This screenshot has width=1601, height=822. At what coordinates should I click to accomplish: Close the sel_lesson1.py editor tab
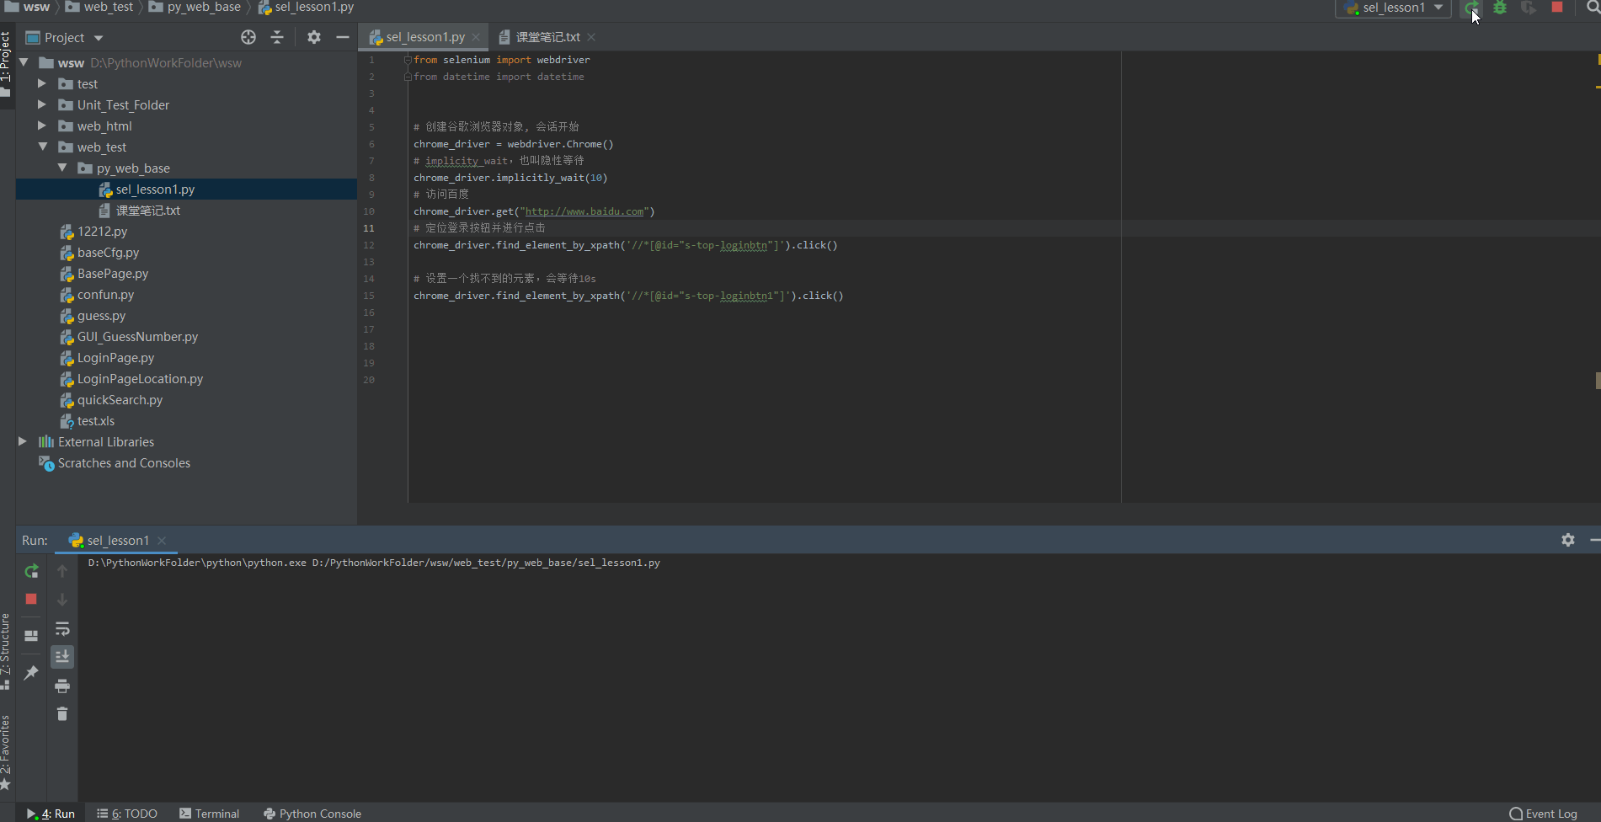pyautogui.click(x=476, y=37)
